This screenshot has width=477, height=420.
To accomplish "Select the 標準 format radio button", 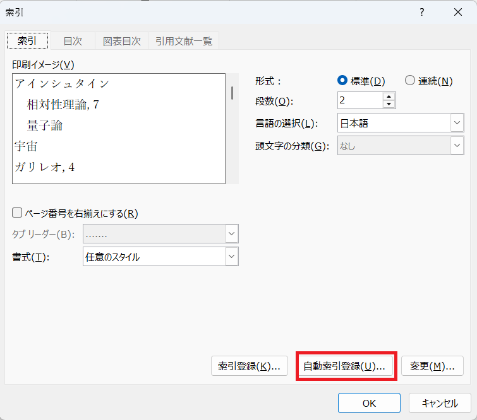I will 343,81.
